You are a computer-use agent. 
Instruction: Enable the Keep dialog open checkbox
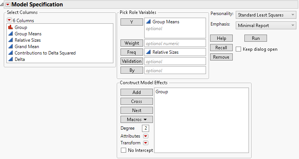point(238,49)
